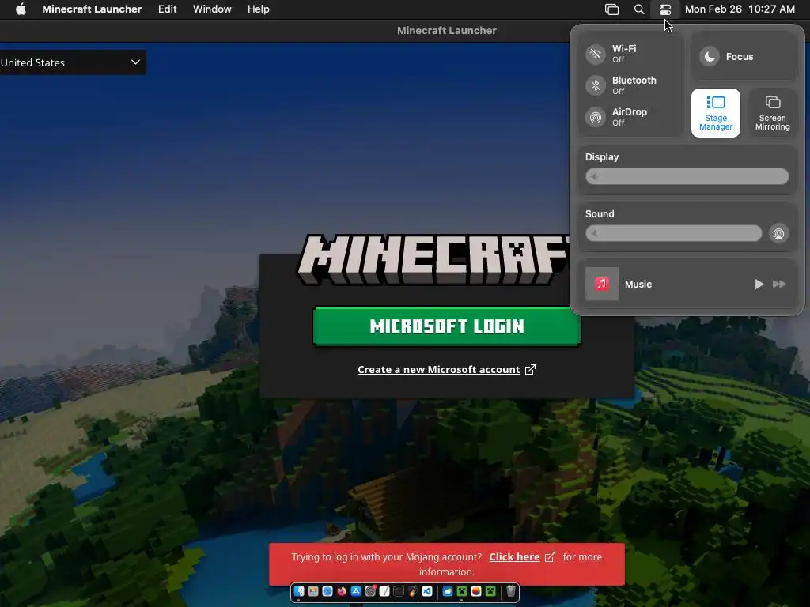This screenshot has width=810, height=607.
Task: Open AirPlay audio output options next to Sound
Action: point(778,233)
